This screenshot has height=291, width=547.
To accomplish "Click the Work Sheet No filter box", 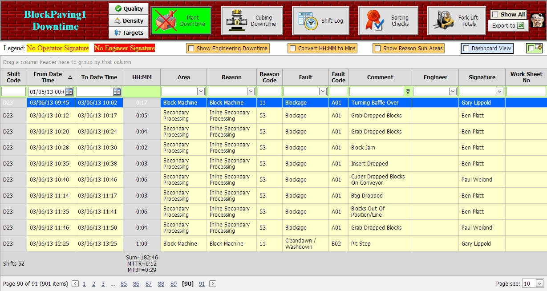I will coord(526,92).
